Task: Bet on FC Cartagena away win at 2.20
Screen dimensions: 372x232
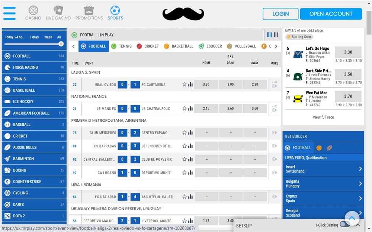Action: coord(255,85)
